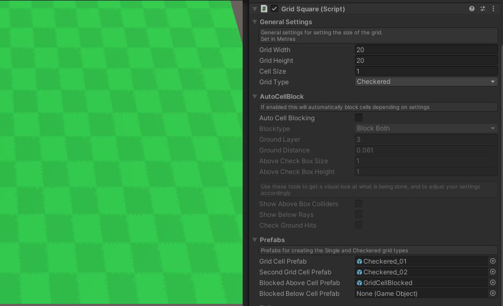Click the Grid Height label
503x306 pixels.
(276, 60)
